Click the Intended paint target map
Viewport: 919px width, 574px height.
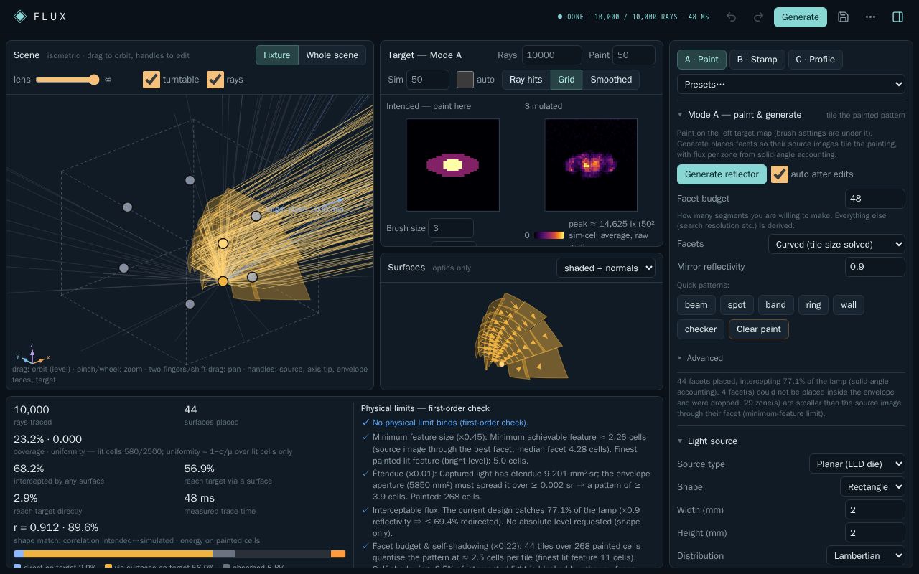pos(453,165)
